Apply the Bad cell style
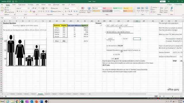The width and height of the screenshot is (184, 103). click(x=107, y=8)
